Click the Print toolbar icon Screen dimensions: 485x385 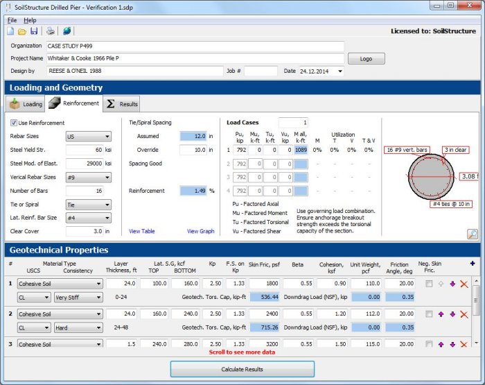point(51,31)
